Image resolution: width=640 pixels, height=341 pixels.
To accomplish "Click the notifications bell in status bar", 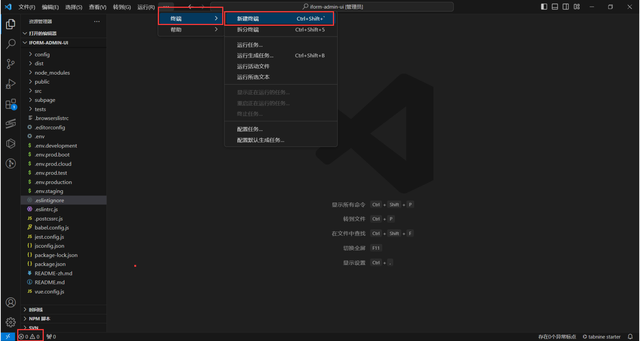I will click(x=630, y=337).
